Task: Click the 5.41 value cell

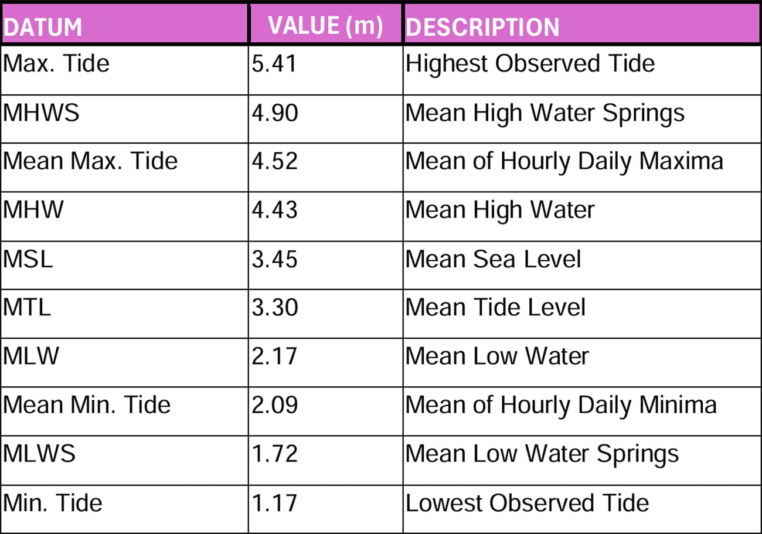Action: 274,63
